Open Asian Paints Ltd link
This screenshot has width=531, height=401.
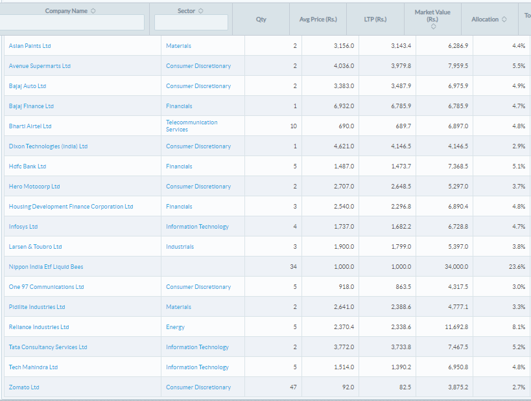click(30, 46)
